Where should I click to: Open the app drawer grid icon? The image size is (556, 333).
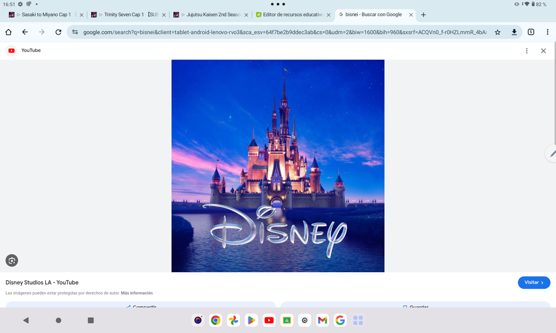[358, 320]
